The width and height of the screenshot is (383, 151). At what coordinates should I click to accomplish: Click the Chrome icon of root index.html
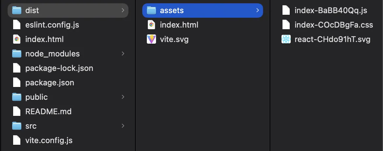point(17,39)
